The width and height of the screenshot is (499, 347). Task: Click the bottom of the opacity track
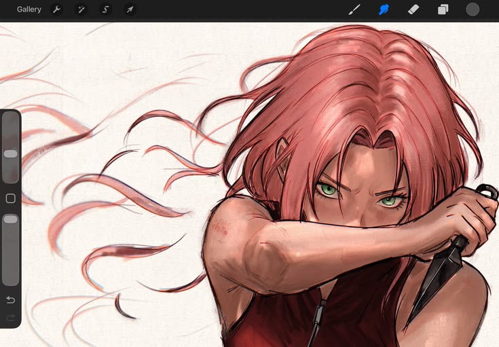click(x=10, y=280)
